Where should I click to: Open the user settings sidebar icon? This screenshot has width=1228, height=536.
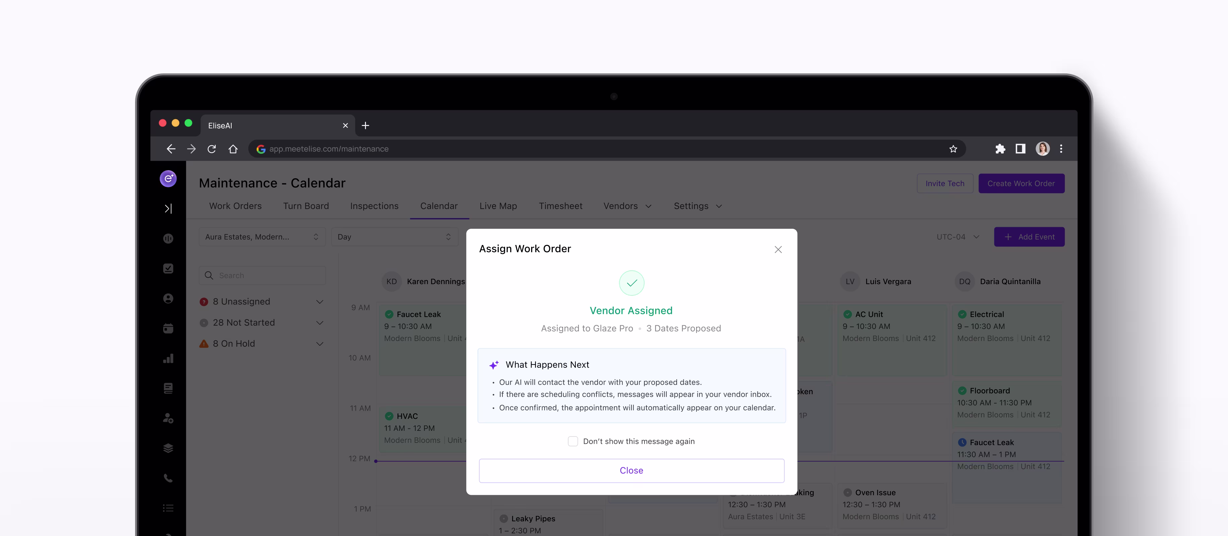[x=168, y=418]
